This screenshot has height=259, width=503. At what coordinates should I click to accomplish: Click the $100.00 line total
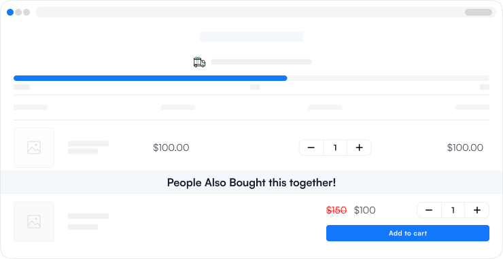(465, 148)
